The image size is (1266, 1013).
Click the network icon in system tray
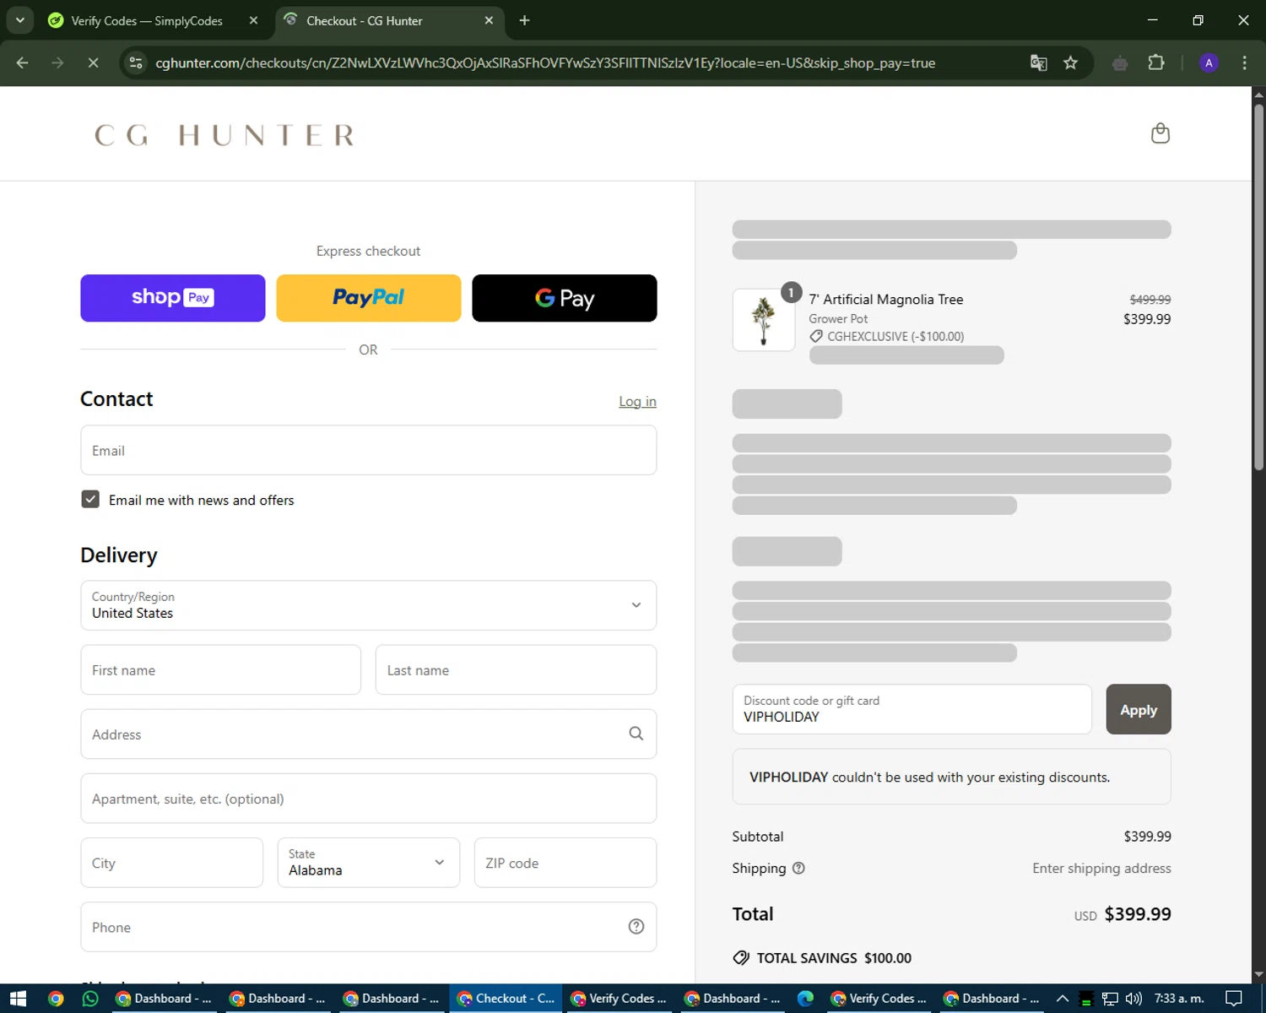coord(1110,999)
